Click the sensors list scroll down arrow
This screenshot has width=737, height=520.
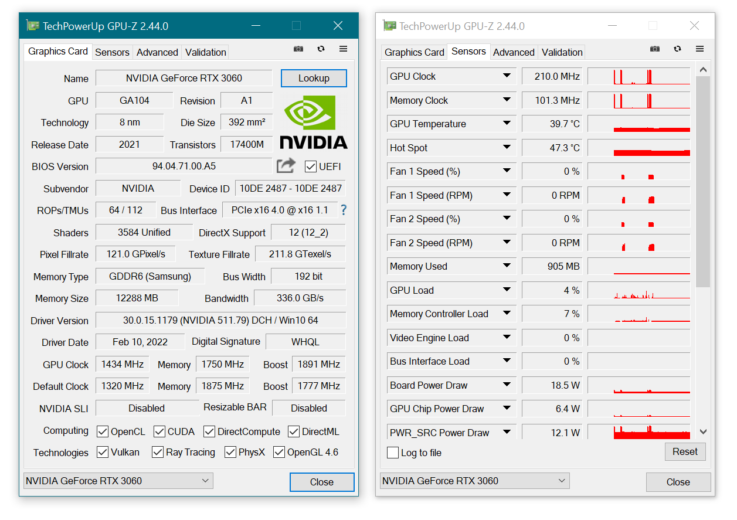click(703, 432)
